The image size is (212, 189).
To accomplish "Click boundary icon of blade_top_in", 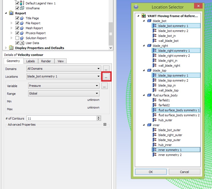I will pyautogui.click(x=155, y=85).
